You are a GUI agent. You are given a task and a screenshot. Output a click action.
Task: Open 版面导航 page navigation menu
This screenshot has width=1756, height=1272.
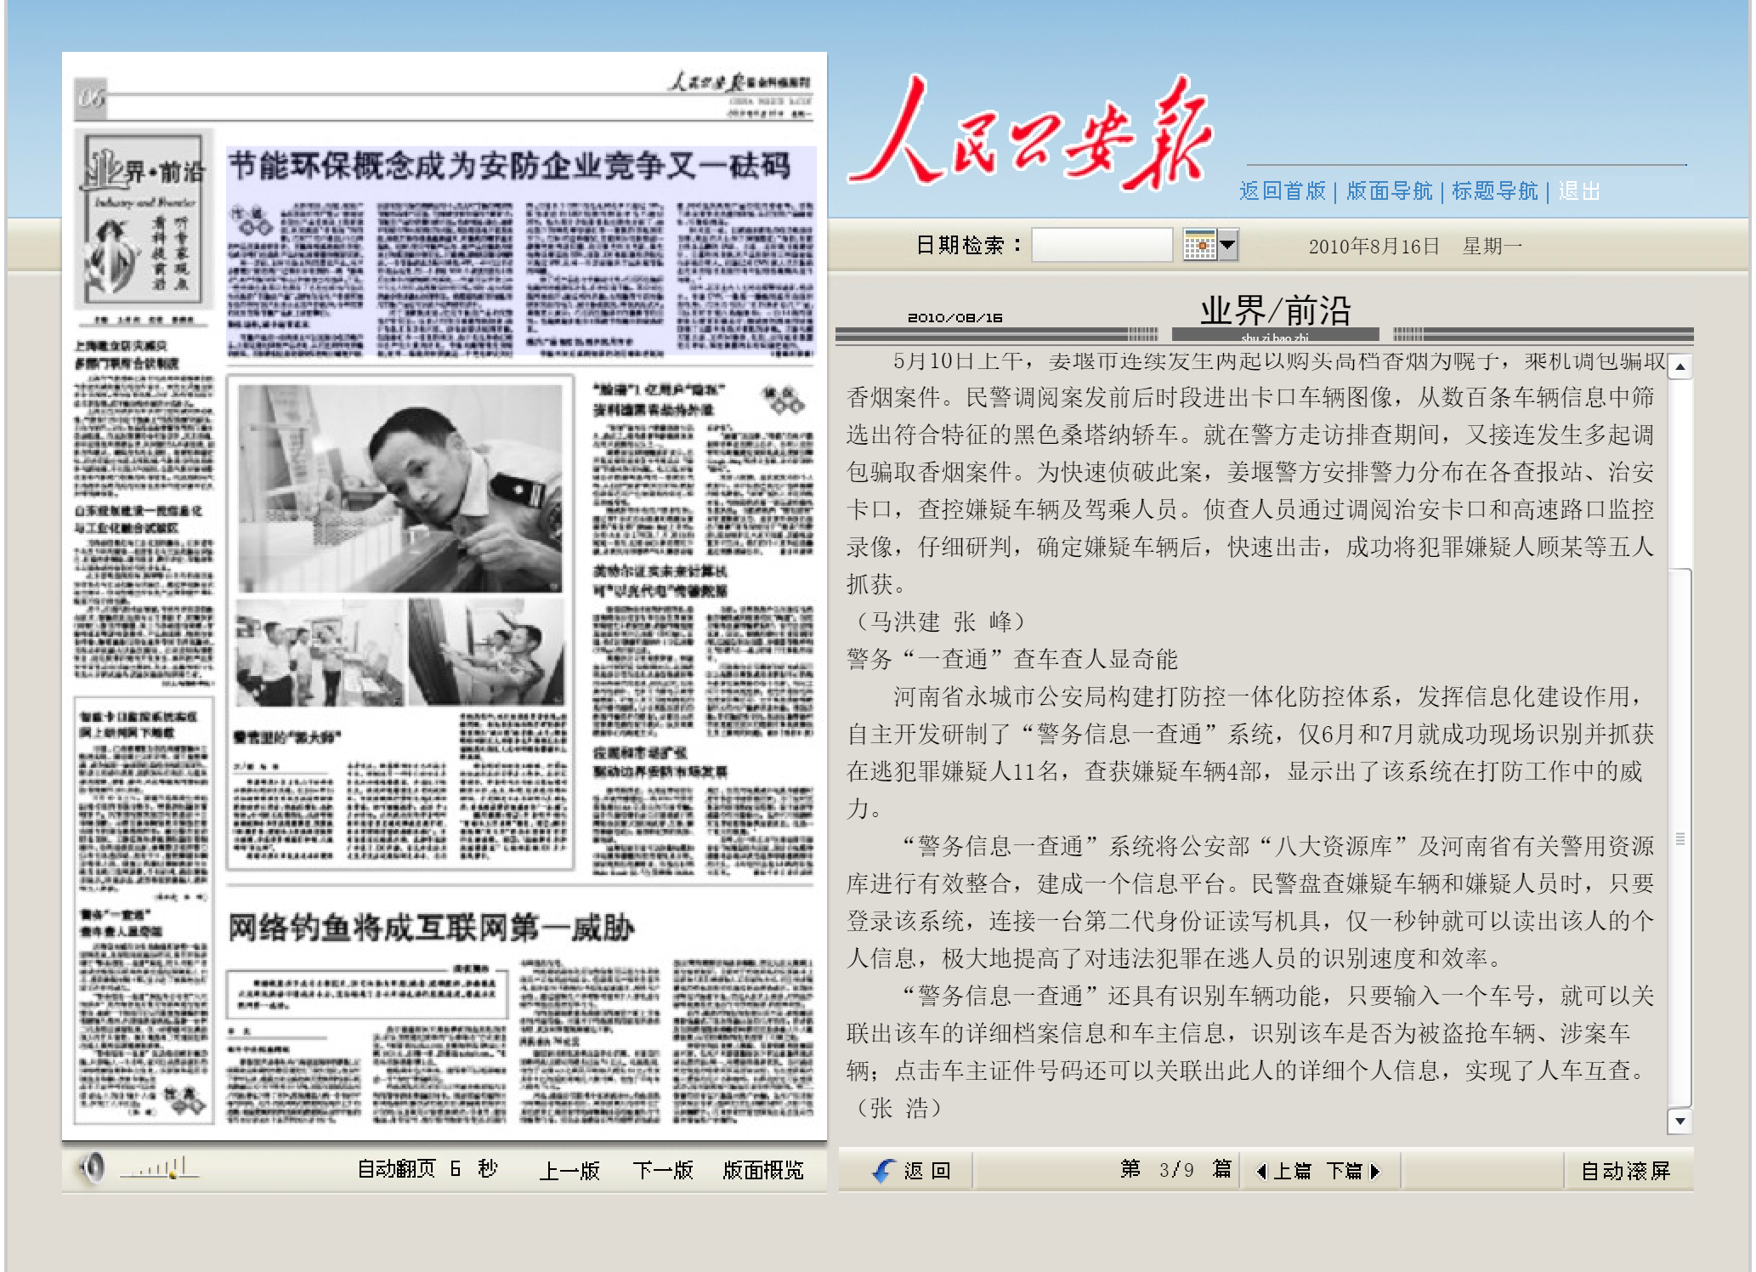[x=1389, y=191]
